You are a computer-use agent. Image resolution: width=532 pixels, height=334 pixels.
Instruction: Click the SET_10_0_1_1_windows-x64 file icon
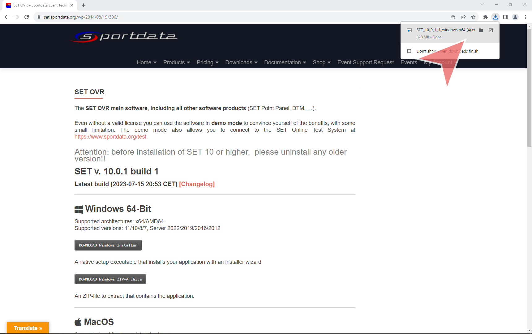click(x=409, y=30)
